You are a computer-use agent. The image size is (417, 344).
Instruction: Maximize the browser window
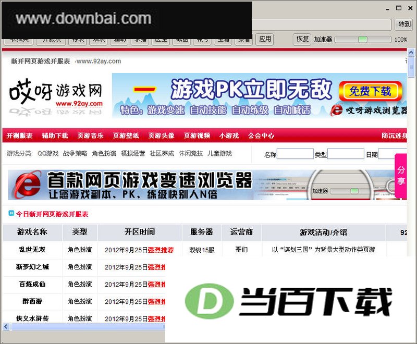click(x=399, y=8)
